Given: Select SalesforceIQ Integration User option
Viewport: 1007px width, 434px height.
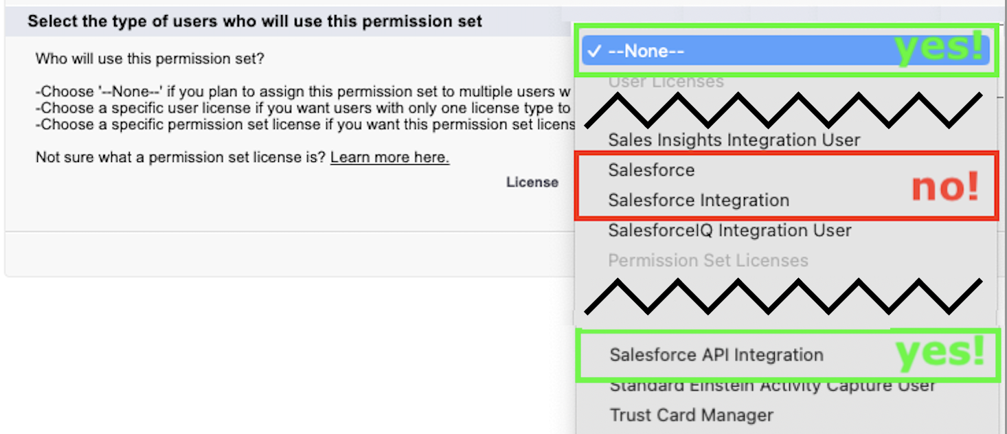Looking at the screenshot, I should (x=729, y=231).
